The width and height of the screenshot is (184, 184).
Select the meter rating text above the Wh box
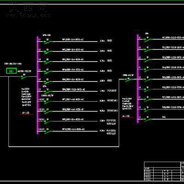pyautogui.click(x=13, y=63)
